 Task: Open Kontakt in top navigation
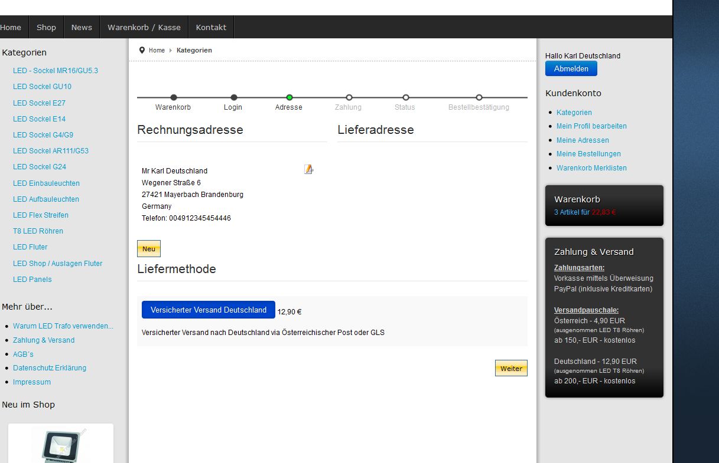[211, 27]
